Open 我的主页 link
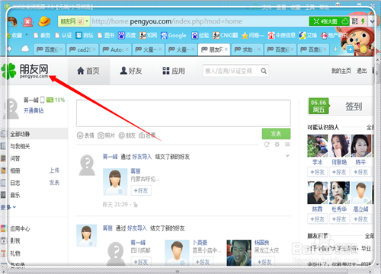The height and width of the screenshot is (274, 381). [x=341, y=71]
